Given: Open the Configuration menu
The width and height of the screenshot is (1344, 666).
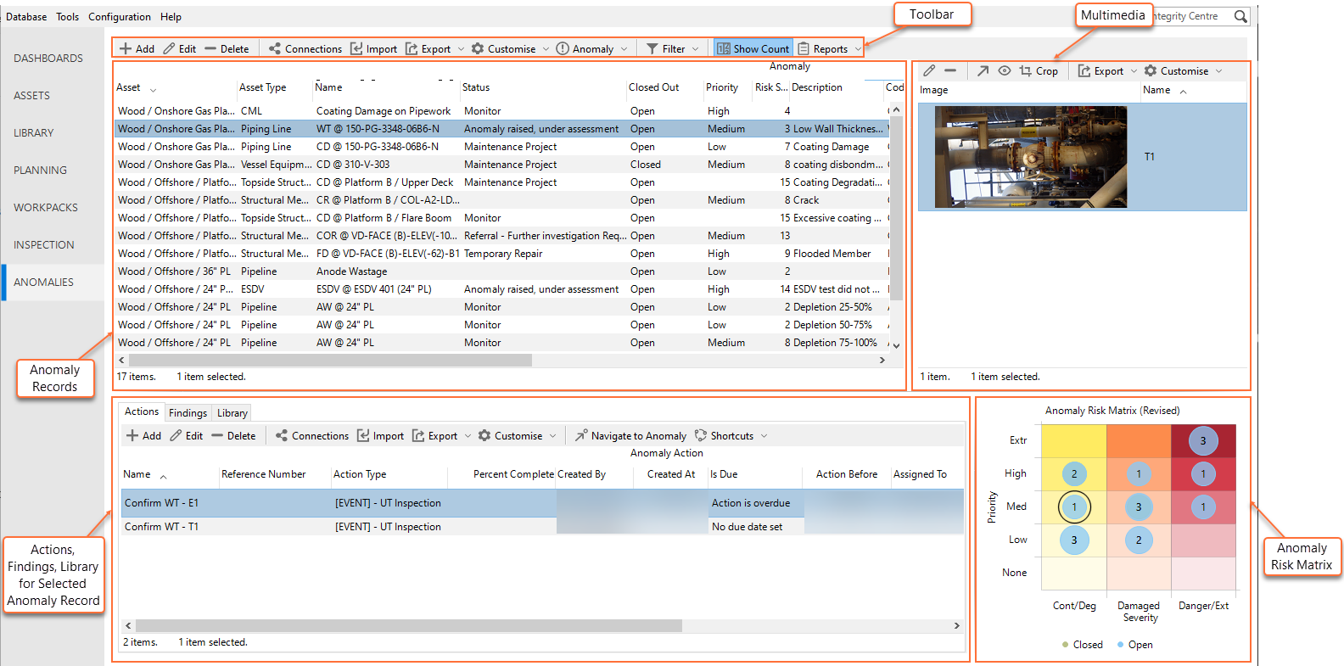Looking at the screenshot, I should 120,17.
